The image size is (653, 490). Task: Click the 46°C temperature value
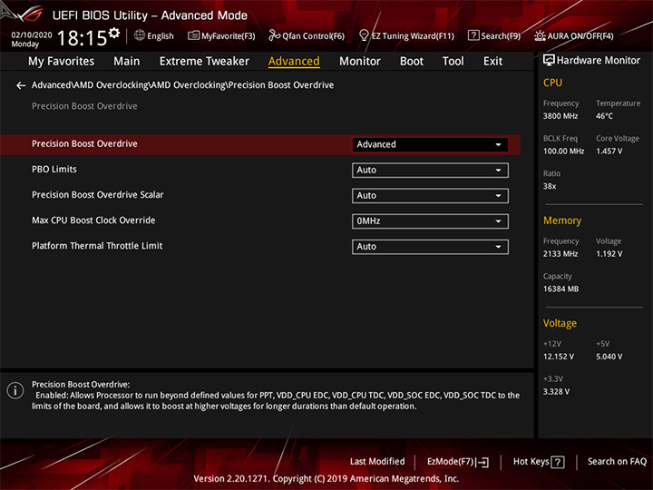coord(604,116)
